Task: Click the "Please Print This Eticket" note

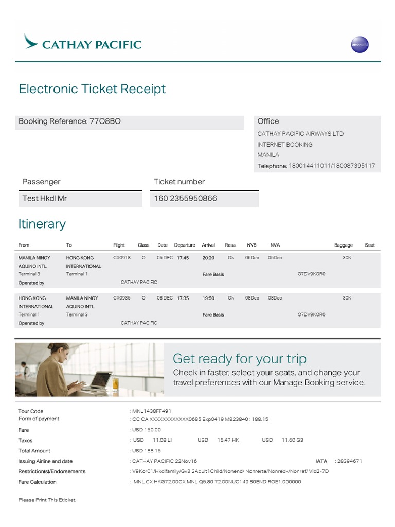Action: [x=47, y=500]
